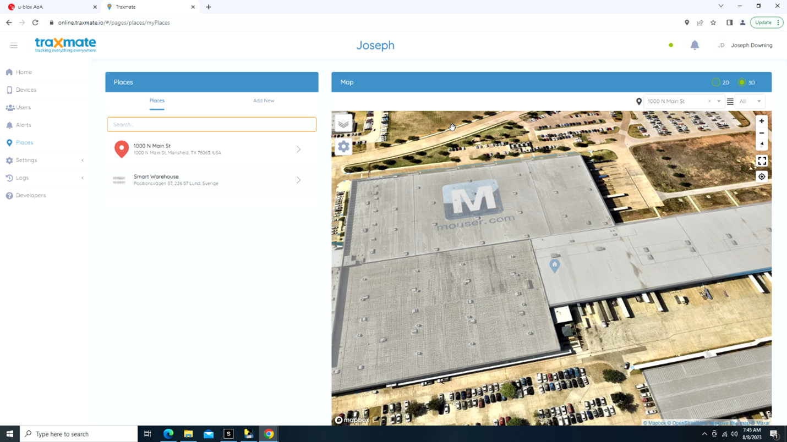The image size is (787, 442).
Task: Switch to the Places tab
Action: (x=157, y=101)
